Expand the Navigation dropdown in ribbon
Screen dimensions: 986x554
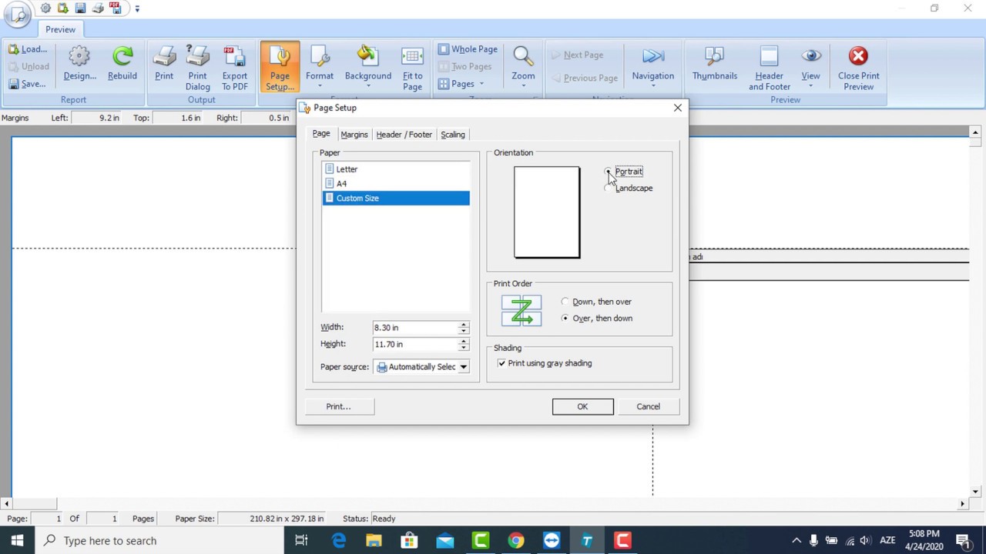click(653, 86)
